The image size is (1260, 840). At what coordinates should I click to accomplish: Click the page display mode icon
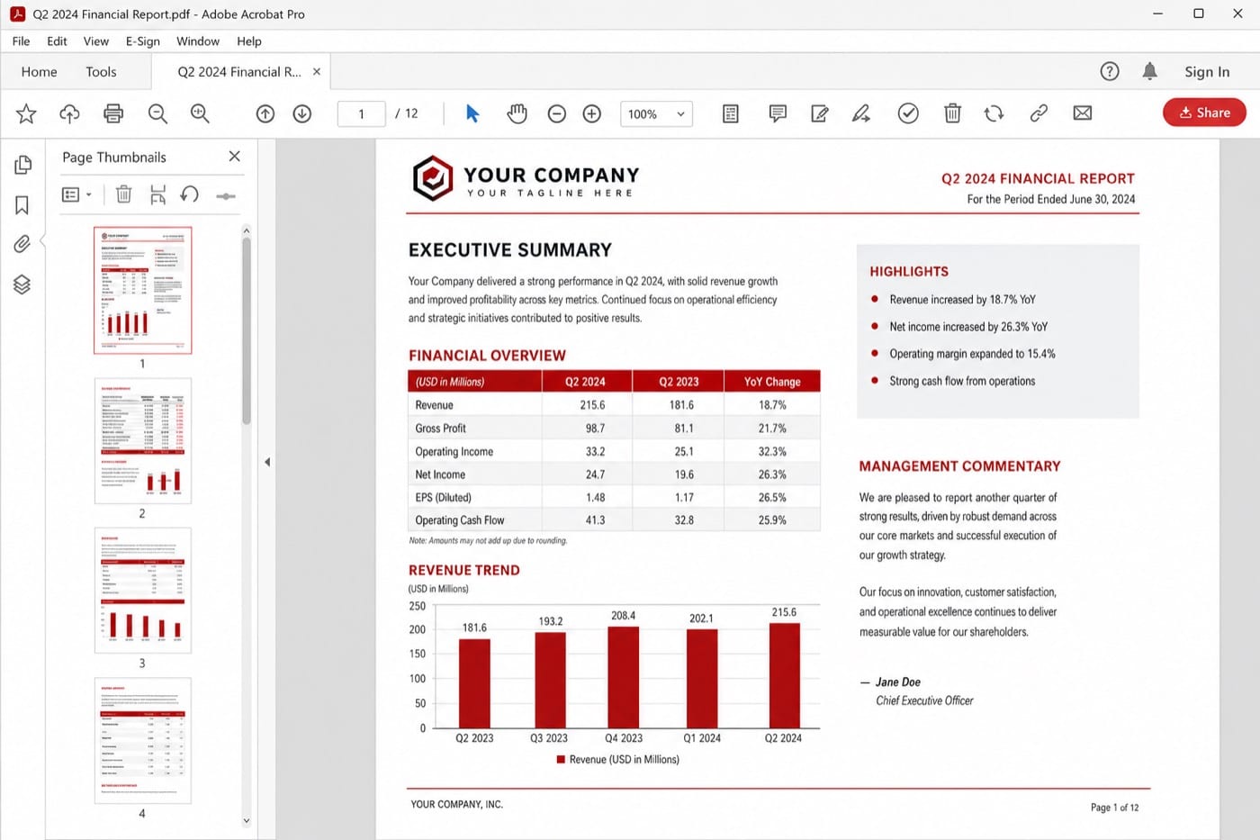pyautogui.click(x=731, y=113)
